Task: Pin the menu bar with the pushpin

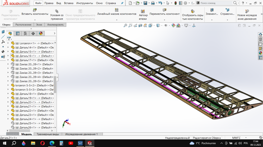Action: point(122,3)
